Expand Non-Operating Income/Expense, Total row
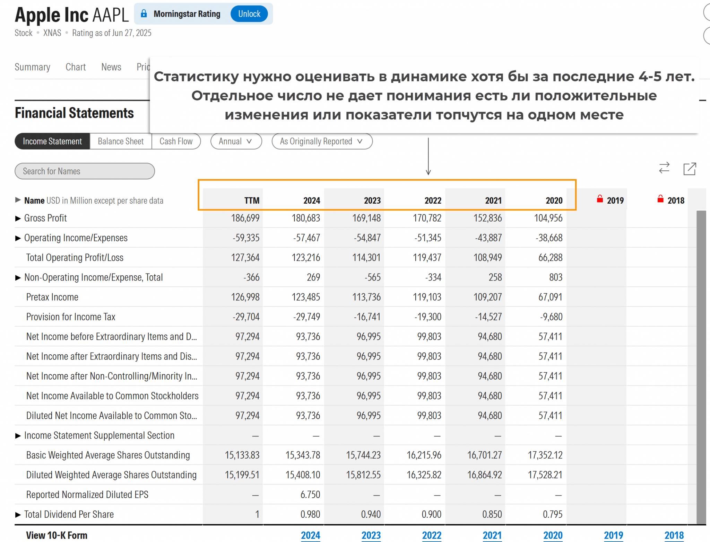Viewport: 710px width, 542px height. pyautogui.click(x=18, y=277)
